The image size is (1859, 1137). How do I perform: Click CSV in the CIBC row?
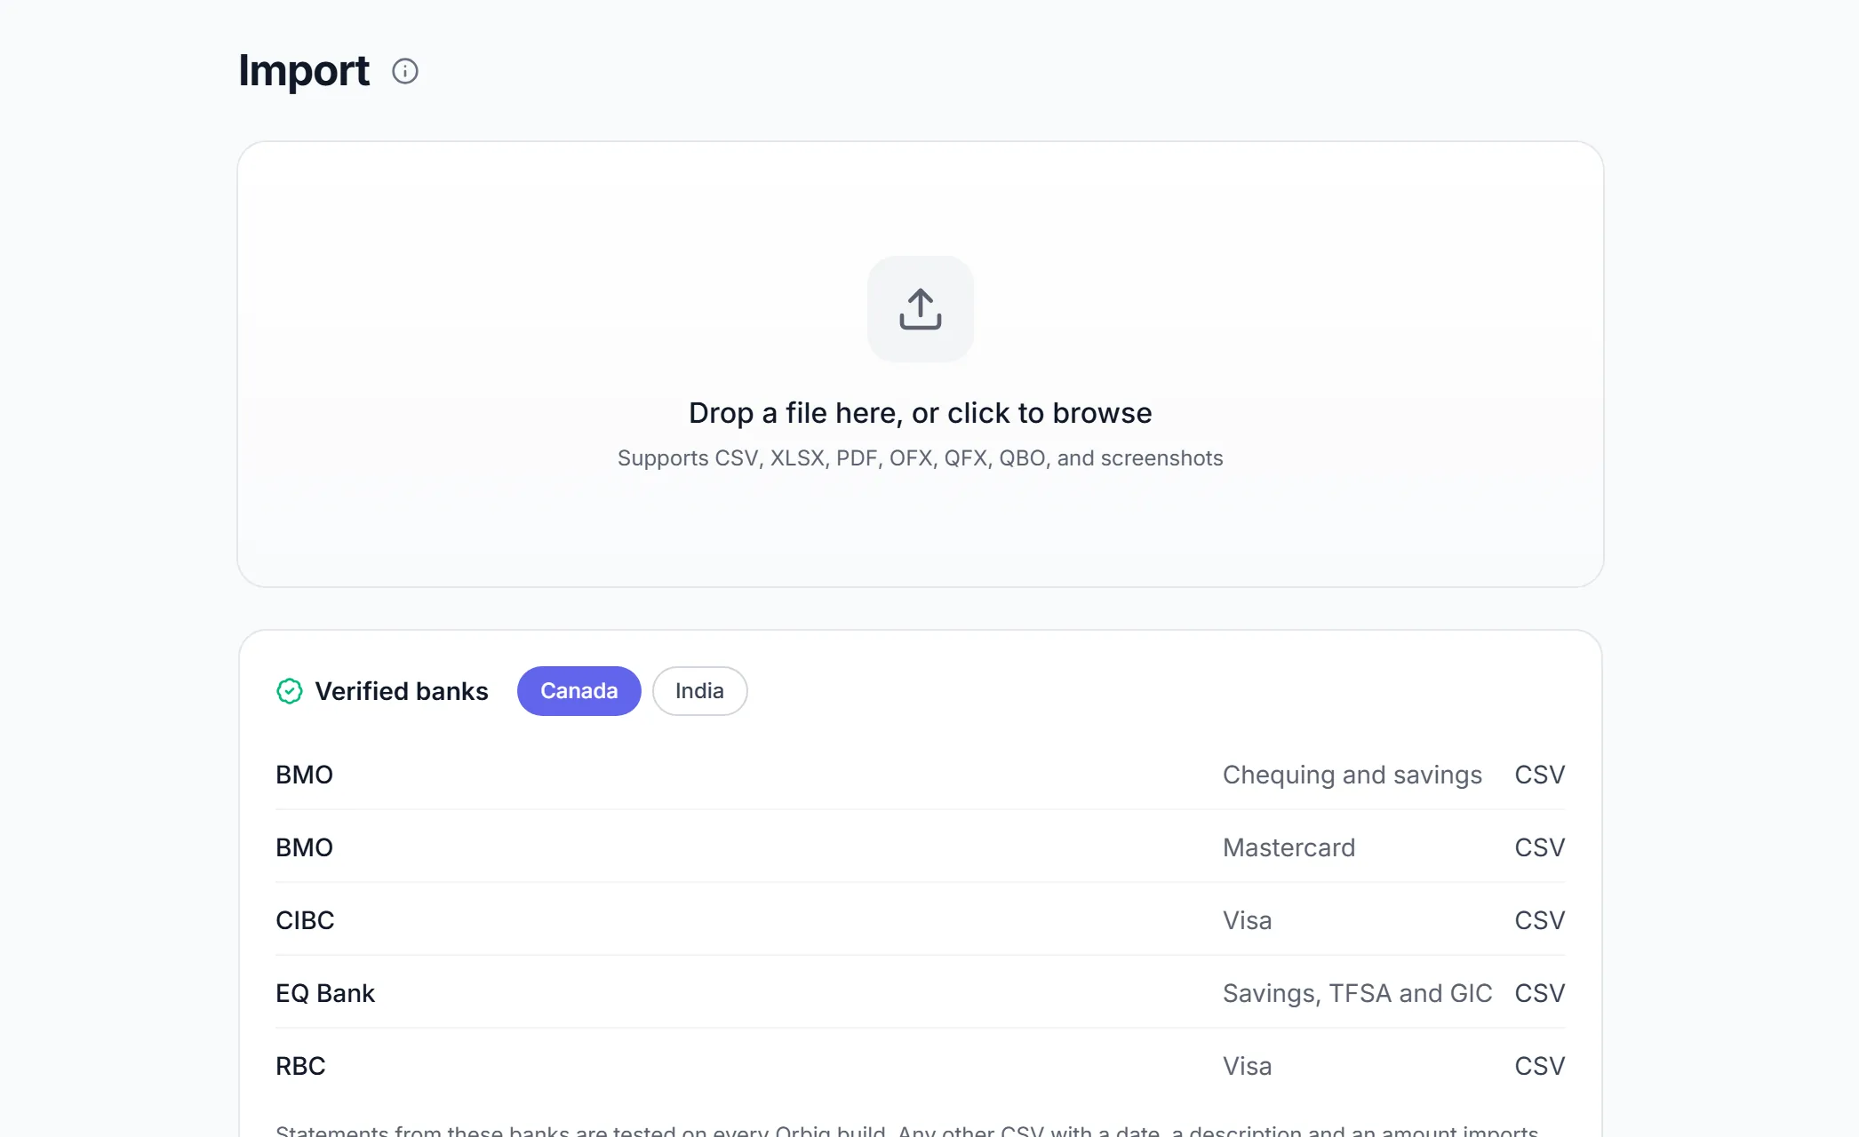(x=1540, y=920)
